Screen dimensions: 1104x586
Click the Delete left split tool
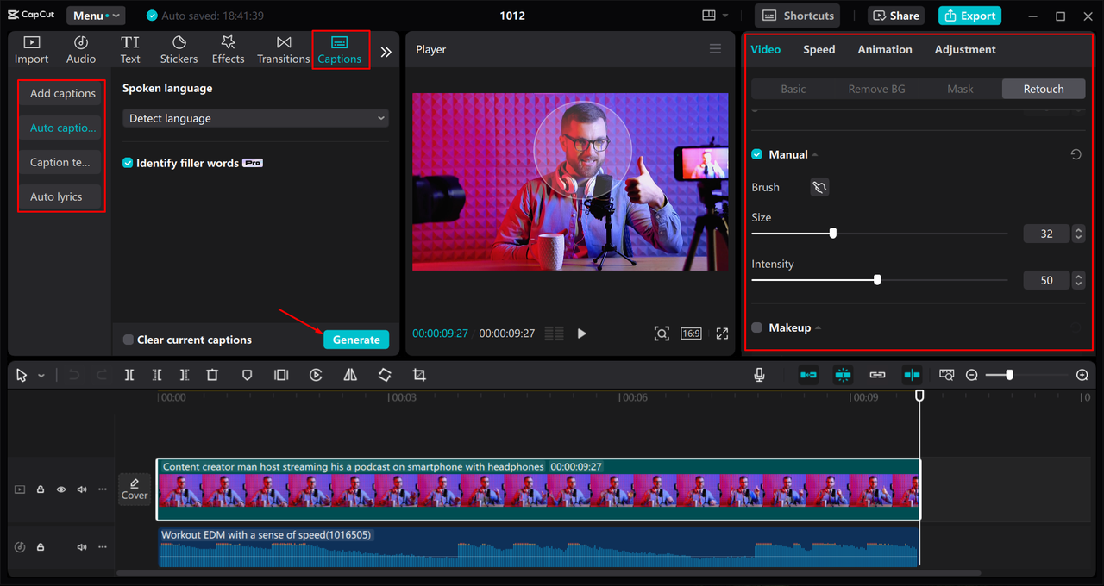click(x=157, y=375)
